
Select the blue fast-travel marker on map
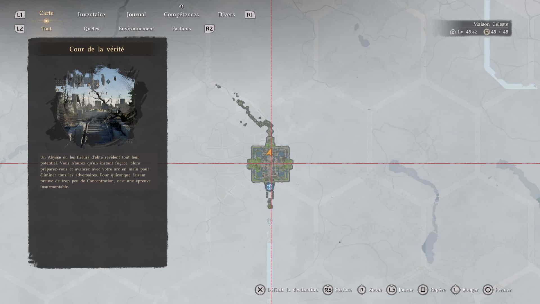(269, 187)
